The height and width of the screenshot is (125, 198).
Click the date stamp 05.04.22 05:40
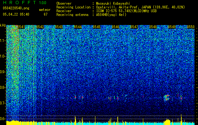tap(16, 14)
